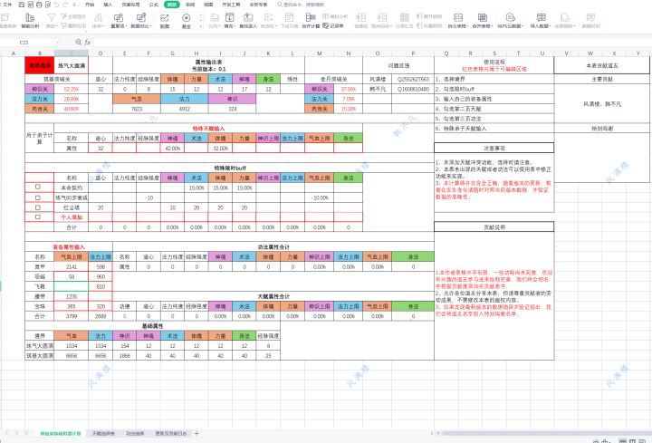Click the Merge Table (合并表格) icon

click(x=482, y=17)
